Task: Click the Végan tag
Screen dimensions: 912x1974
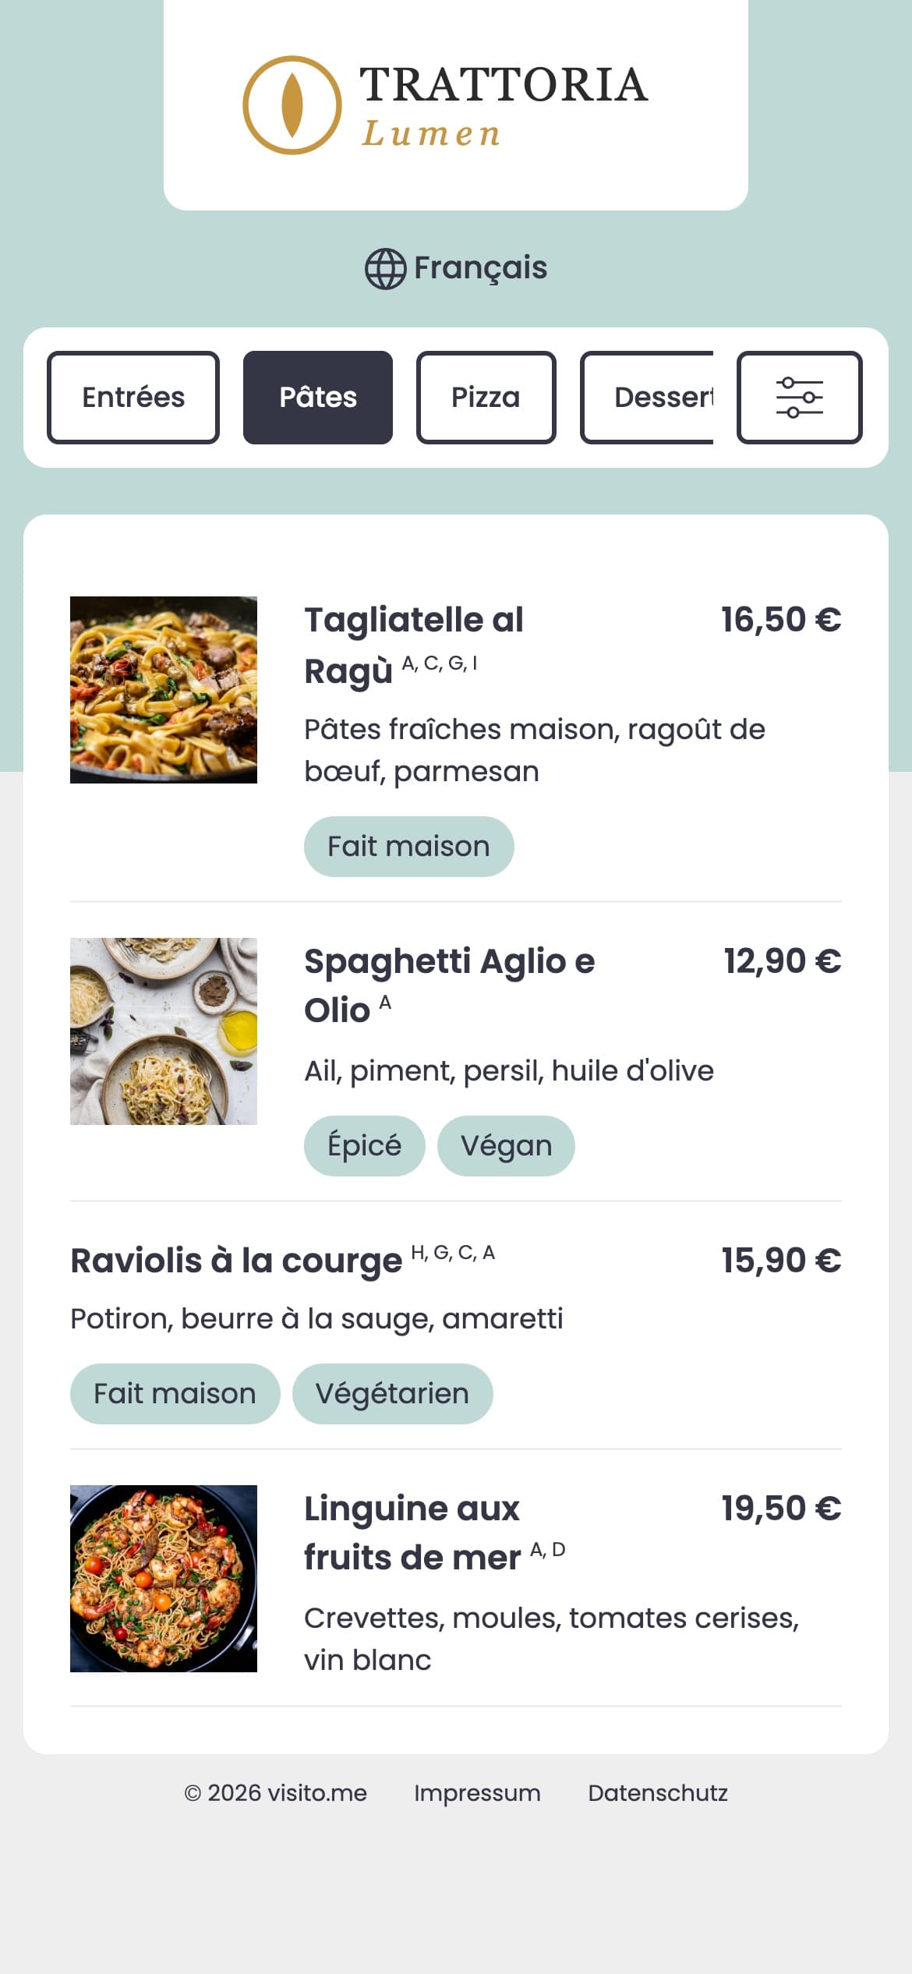Action: [506, 1146]
